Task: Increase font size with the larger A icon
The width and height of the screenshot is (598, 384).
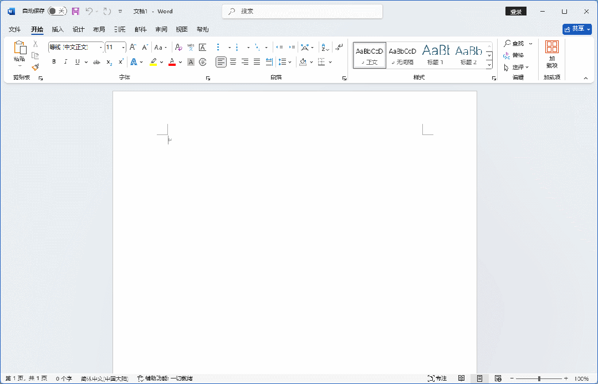Action: pos(132,47)
